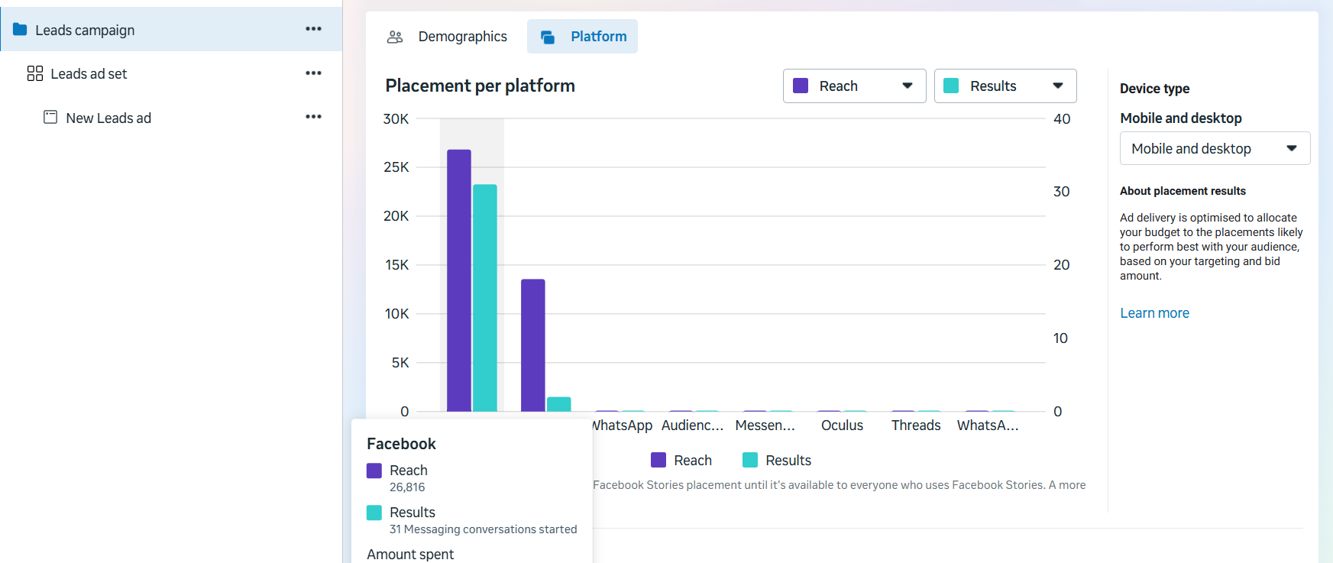Open more options for New Leads ad

tap(313, 117)
